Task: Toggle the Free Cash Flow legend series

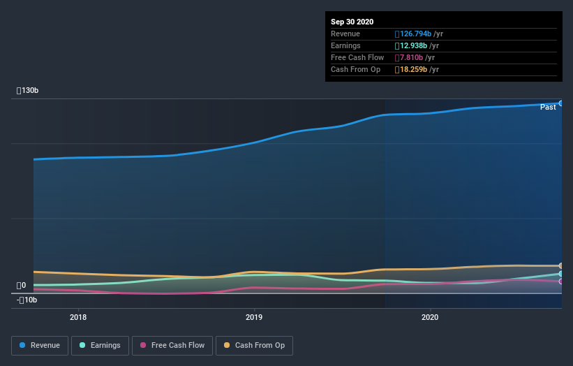Action: (x=172, y=346)
